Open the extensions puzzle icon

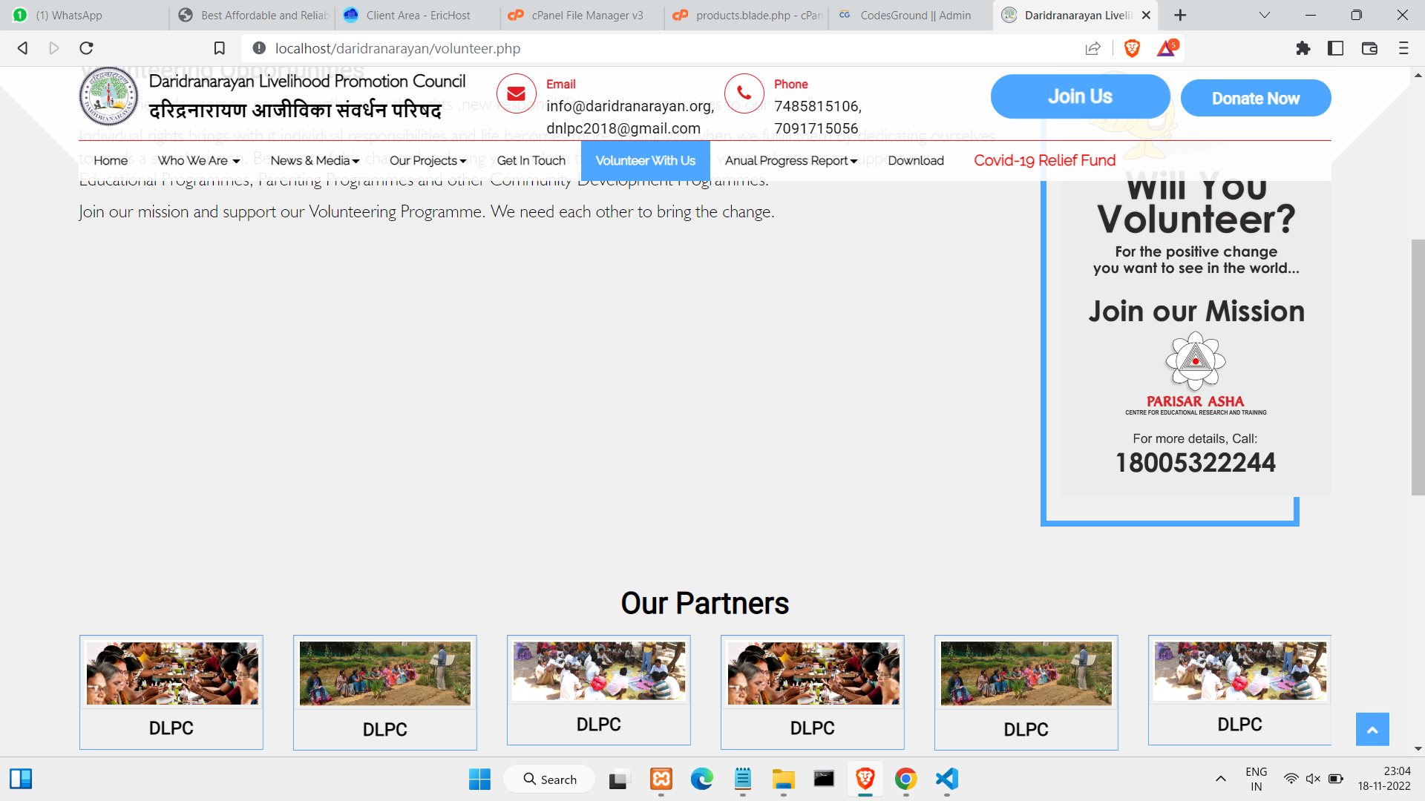pyautogui.click(x=1303, y=48)
